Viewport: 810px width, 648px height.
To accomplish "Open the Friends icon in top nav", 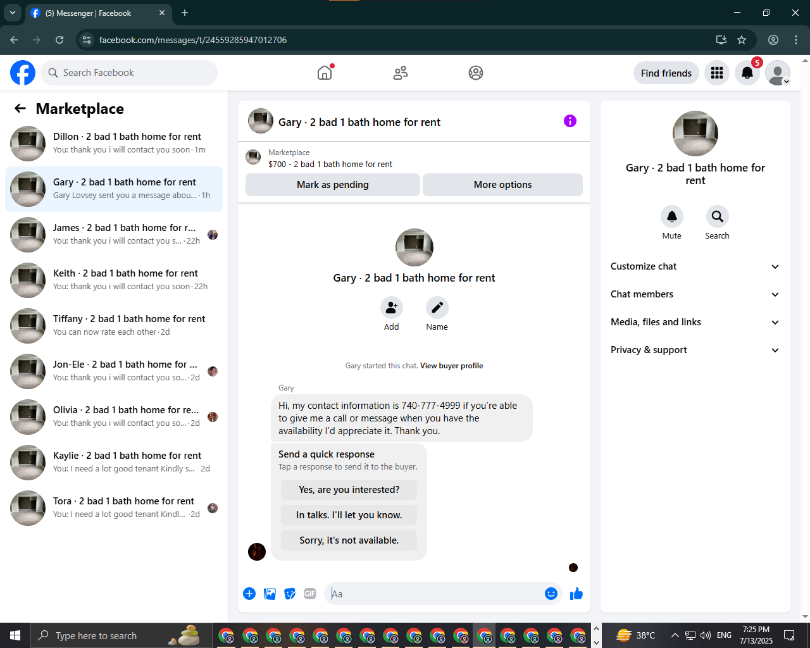I will pyautogui.click(x=401, y=73).
